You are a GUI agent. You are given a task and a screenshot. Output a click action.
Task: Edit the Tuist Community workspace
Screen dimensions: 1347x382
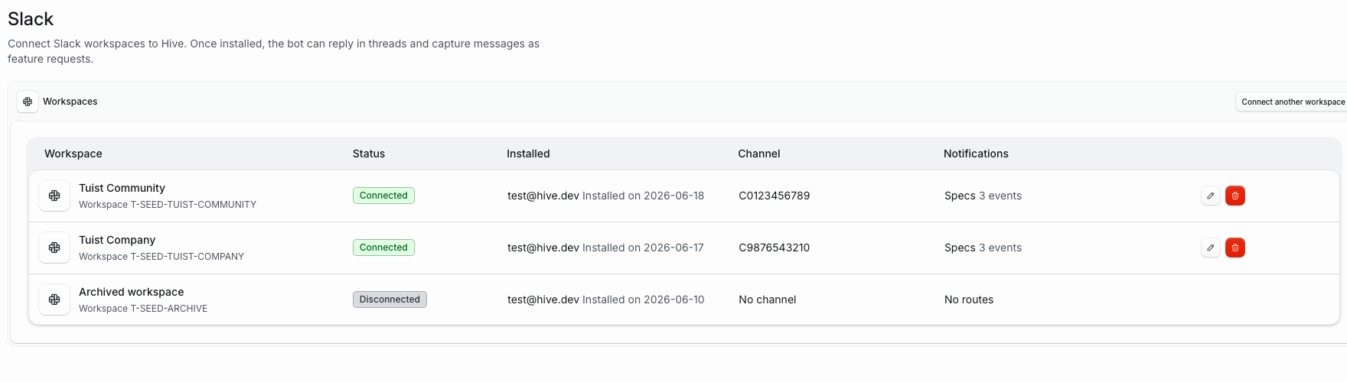point(1211,196)
